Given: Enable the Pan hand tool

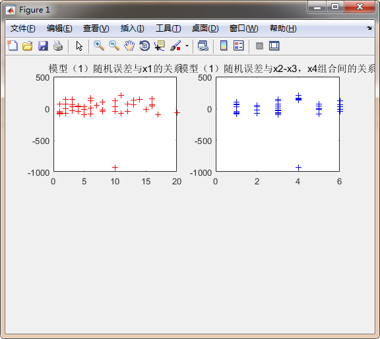Looking at the screenshot, I should tap(129, 46).
